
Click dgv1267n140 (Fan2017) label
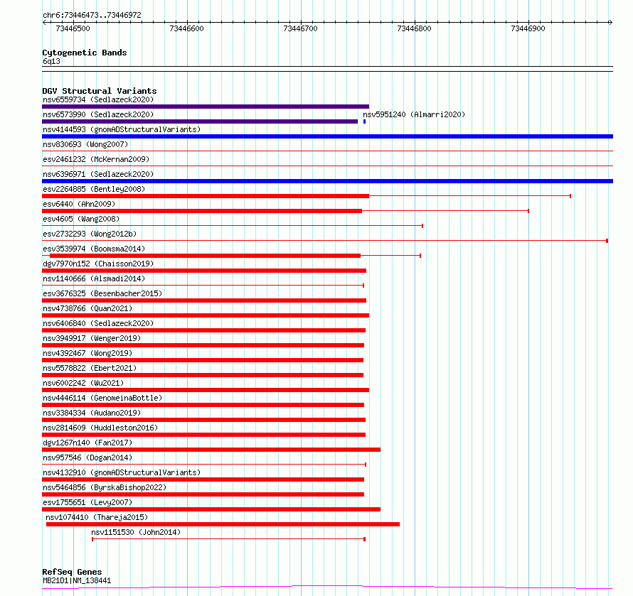click(x=87, y=443)
